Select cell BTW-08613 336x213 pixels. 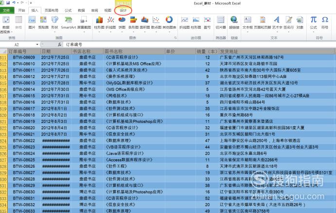click(24, 83)
